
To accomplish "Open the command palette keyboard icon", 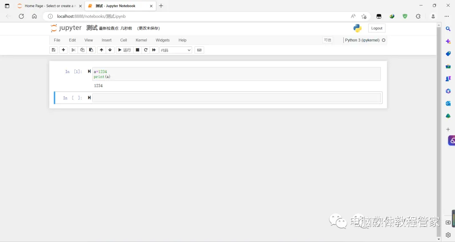I will click(199, 50).
